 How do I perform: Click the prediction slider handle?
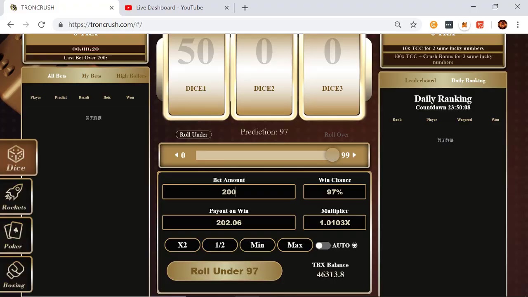tap(332, 155)
